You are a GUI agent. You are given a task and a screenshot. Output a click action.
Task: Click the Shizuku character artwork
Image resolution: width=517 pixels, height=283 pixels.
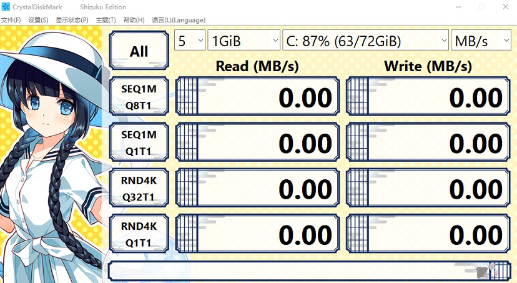point(51,155)
